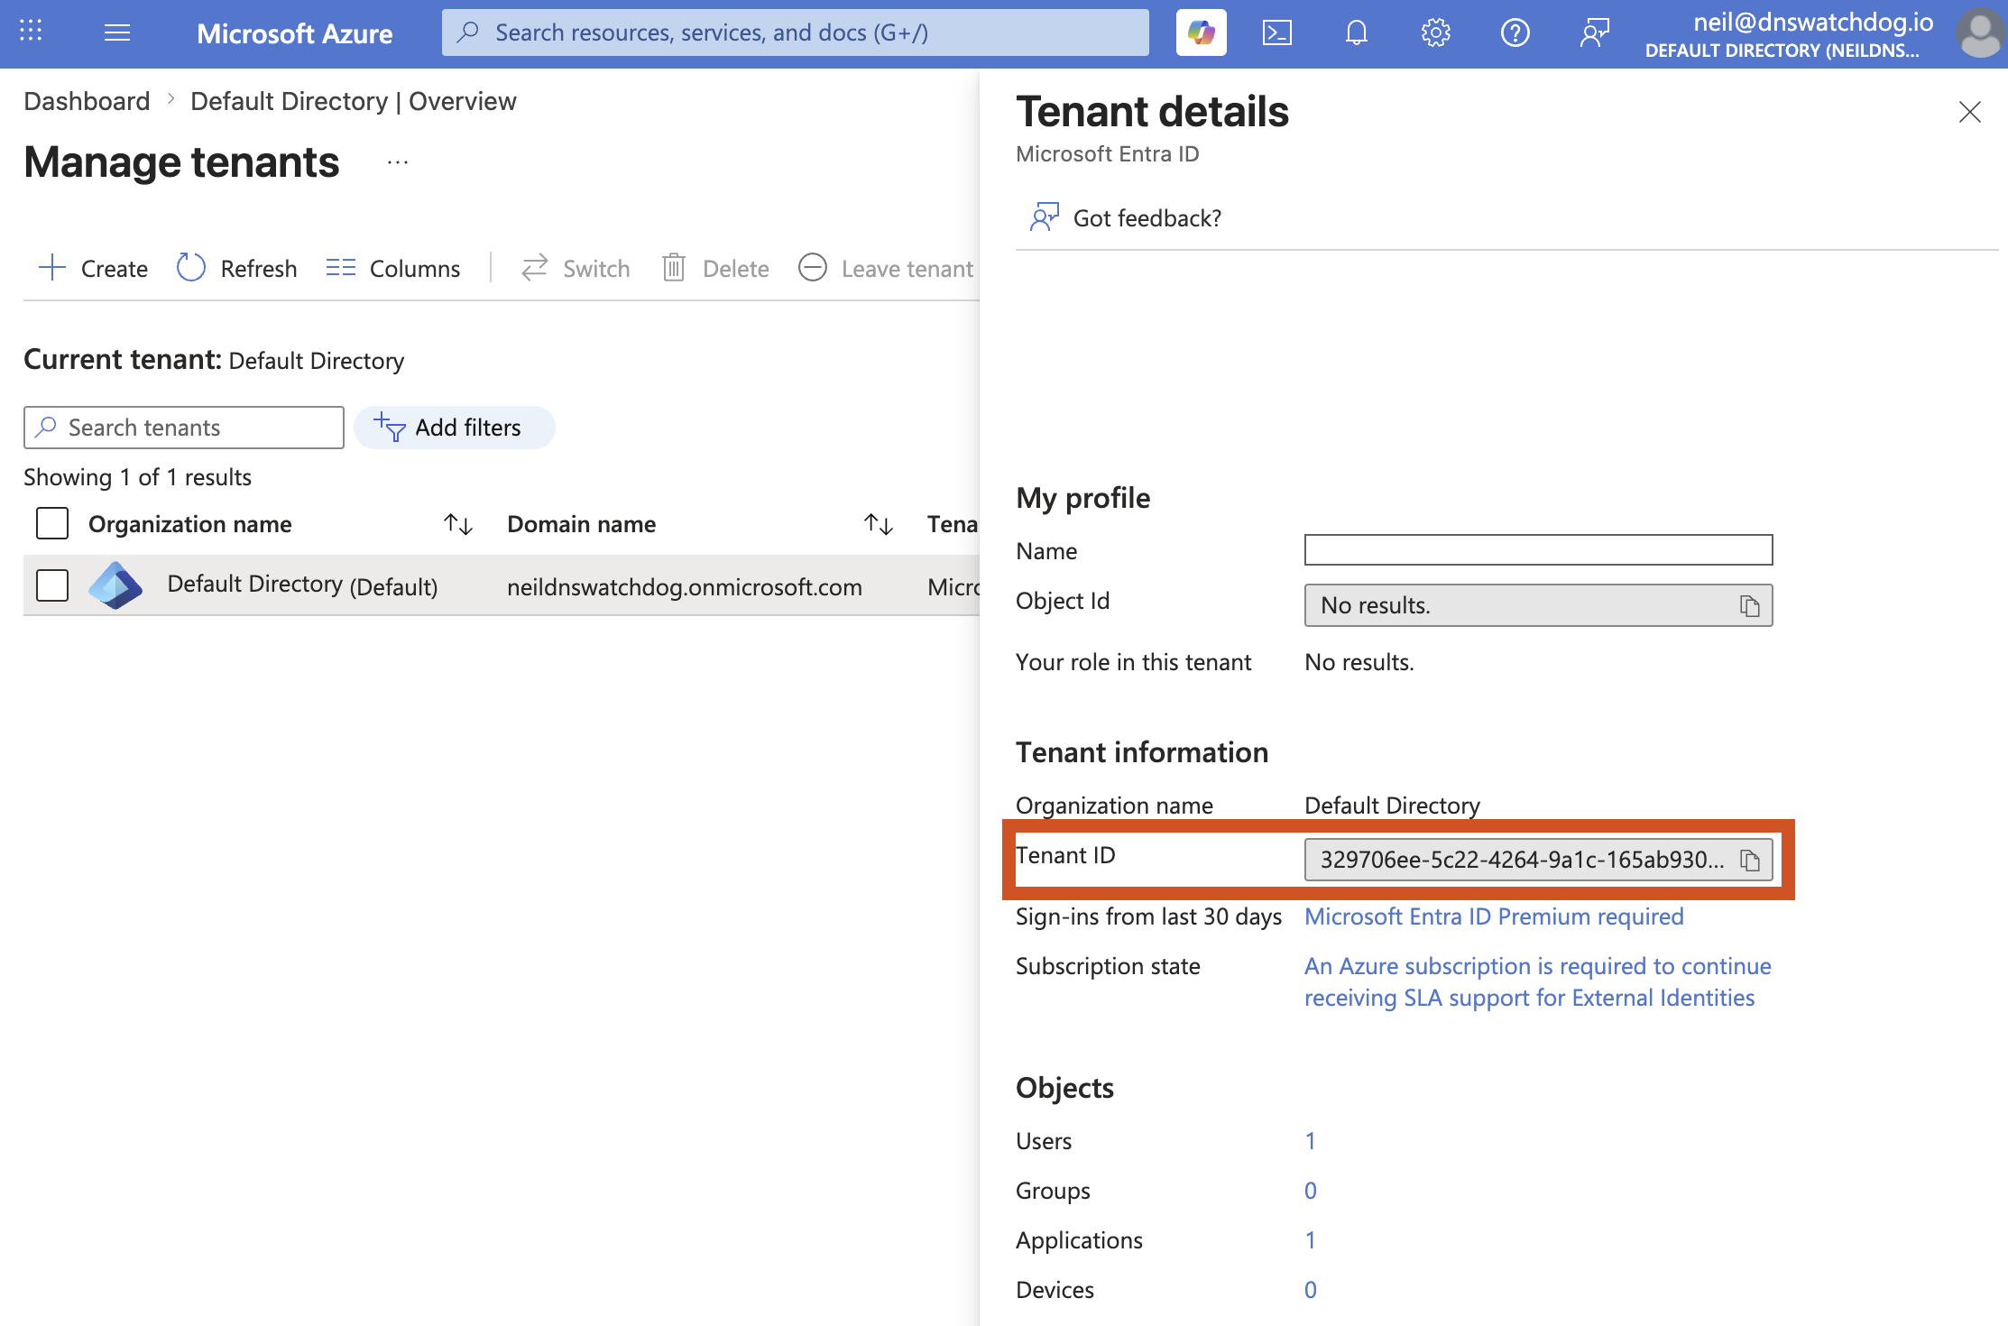
Task: Open Microsoft Entra ID Premium required link
Action: (1494, 916)
